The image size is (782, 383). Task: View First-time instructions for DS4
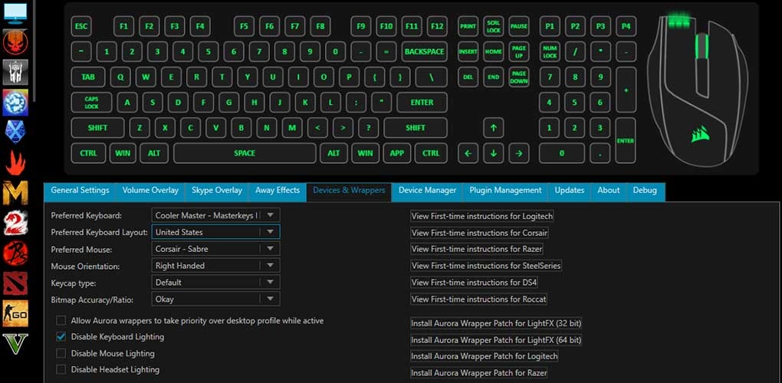pos(475,283)
